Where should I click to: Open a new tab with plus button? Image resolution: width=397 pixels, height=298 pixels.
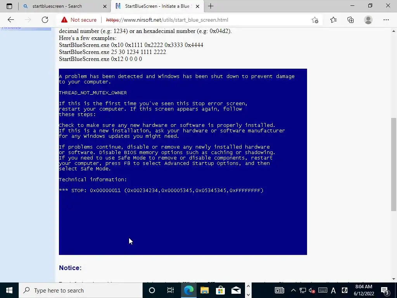point(211,6)
